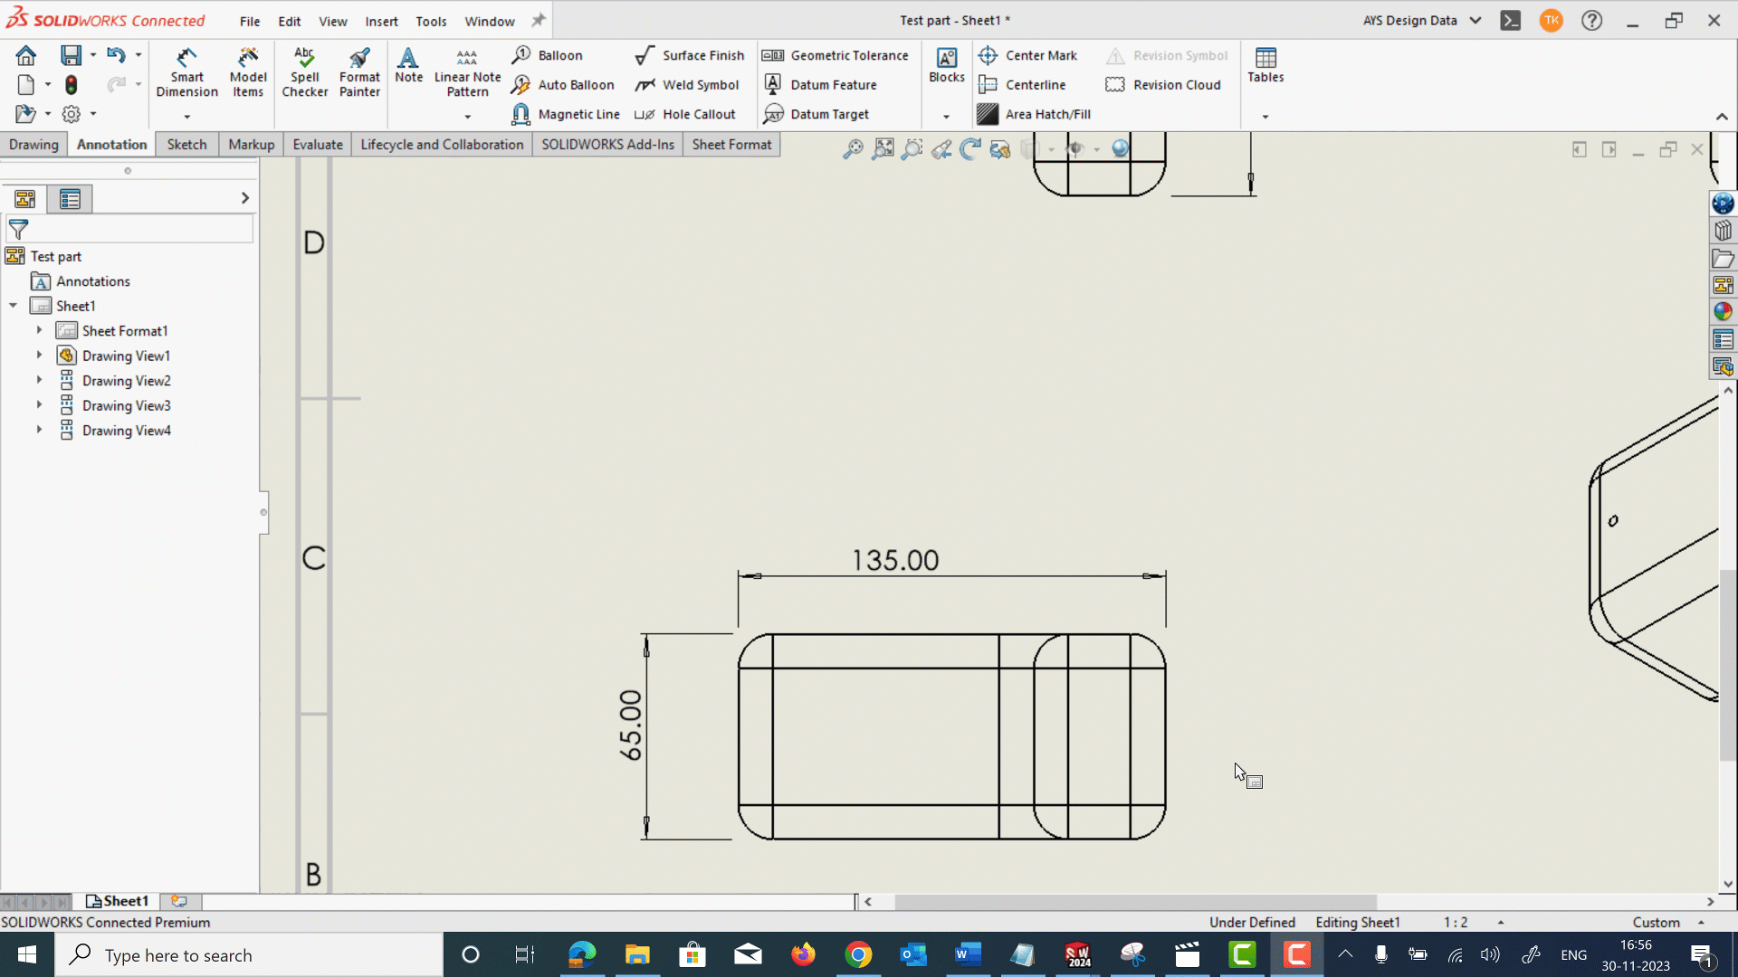The image size is (1738, 977).
Task: Click the traffic-light Rebuild icon
Action: click(71, 85)
